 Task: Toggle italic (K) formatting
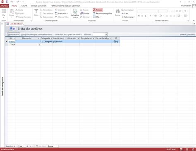coord(142,16)
